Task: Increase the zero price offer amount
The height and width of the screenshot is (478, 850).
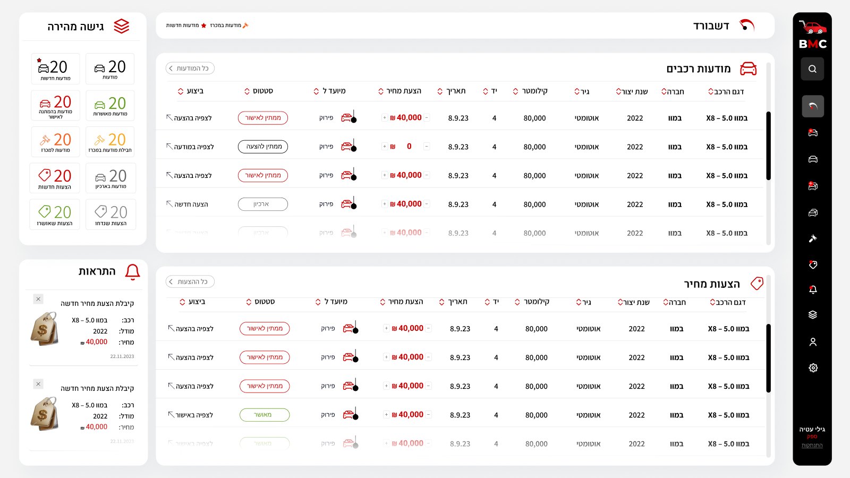Action: (384, 146)
